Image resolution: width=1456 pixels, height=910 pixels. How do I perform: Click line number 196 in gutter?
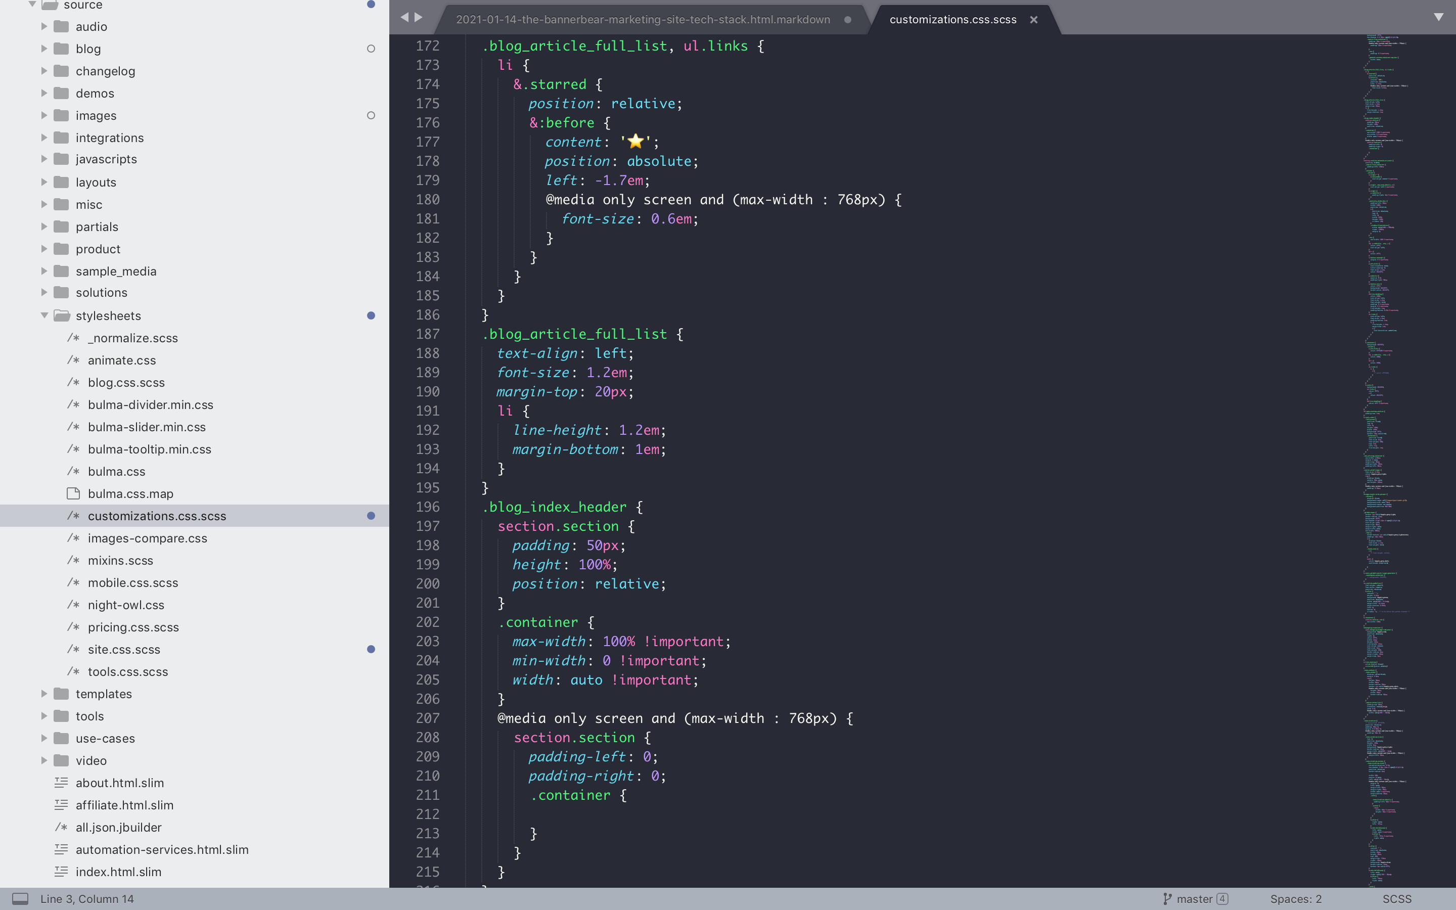click(x=428, y=507)
